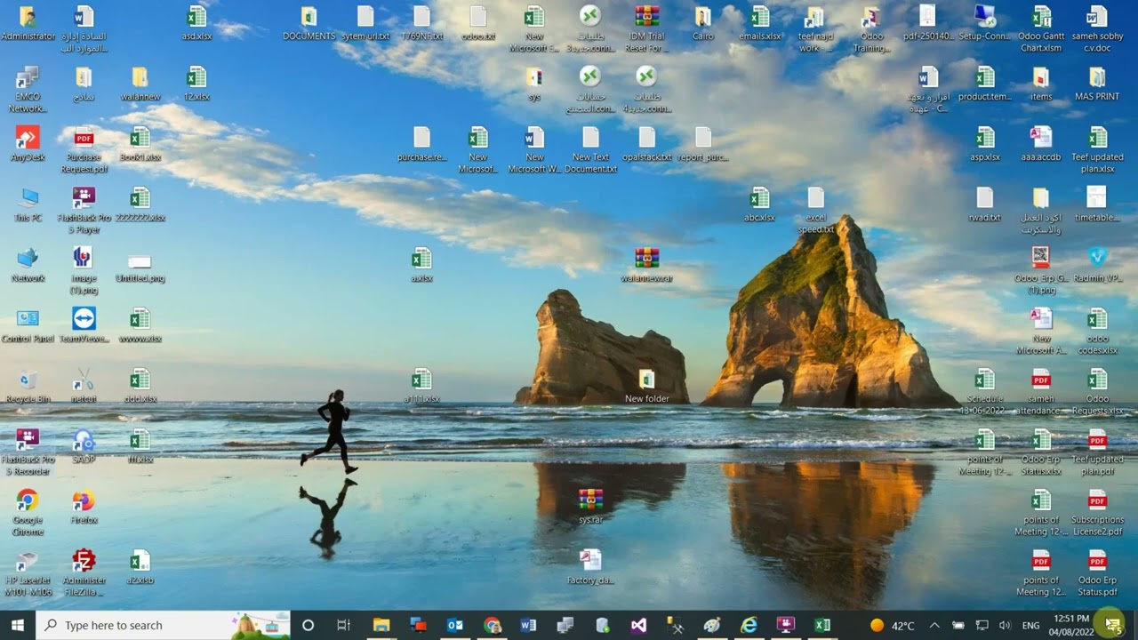Select the Control Panel desktop icon
1138x640 pixels.
click(x=28, y=325)
